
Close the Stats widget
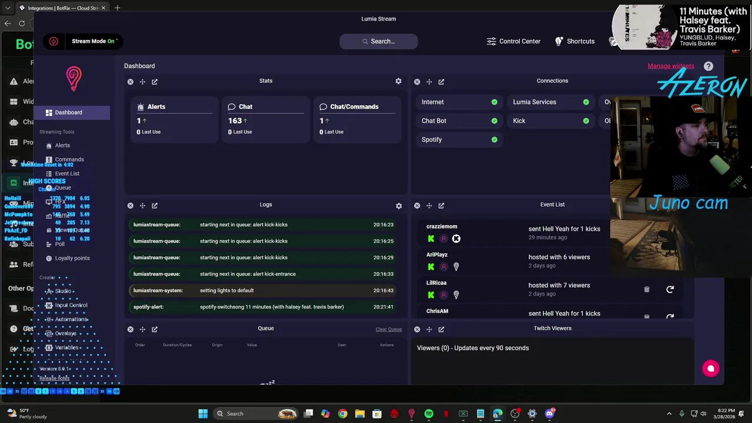tap(130, 82)
